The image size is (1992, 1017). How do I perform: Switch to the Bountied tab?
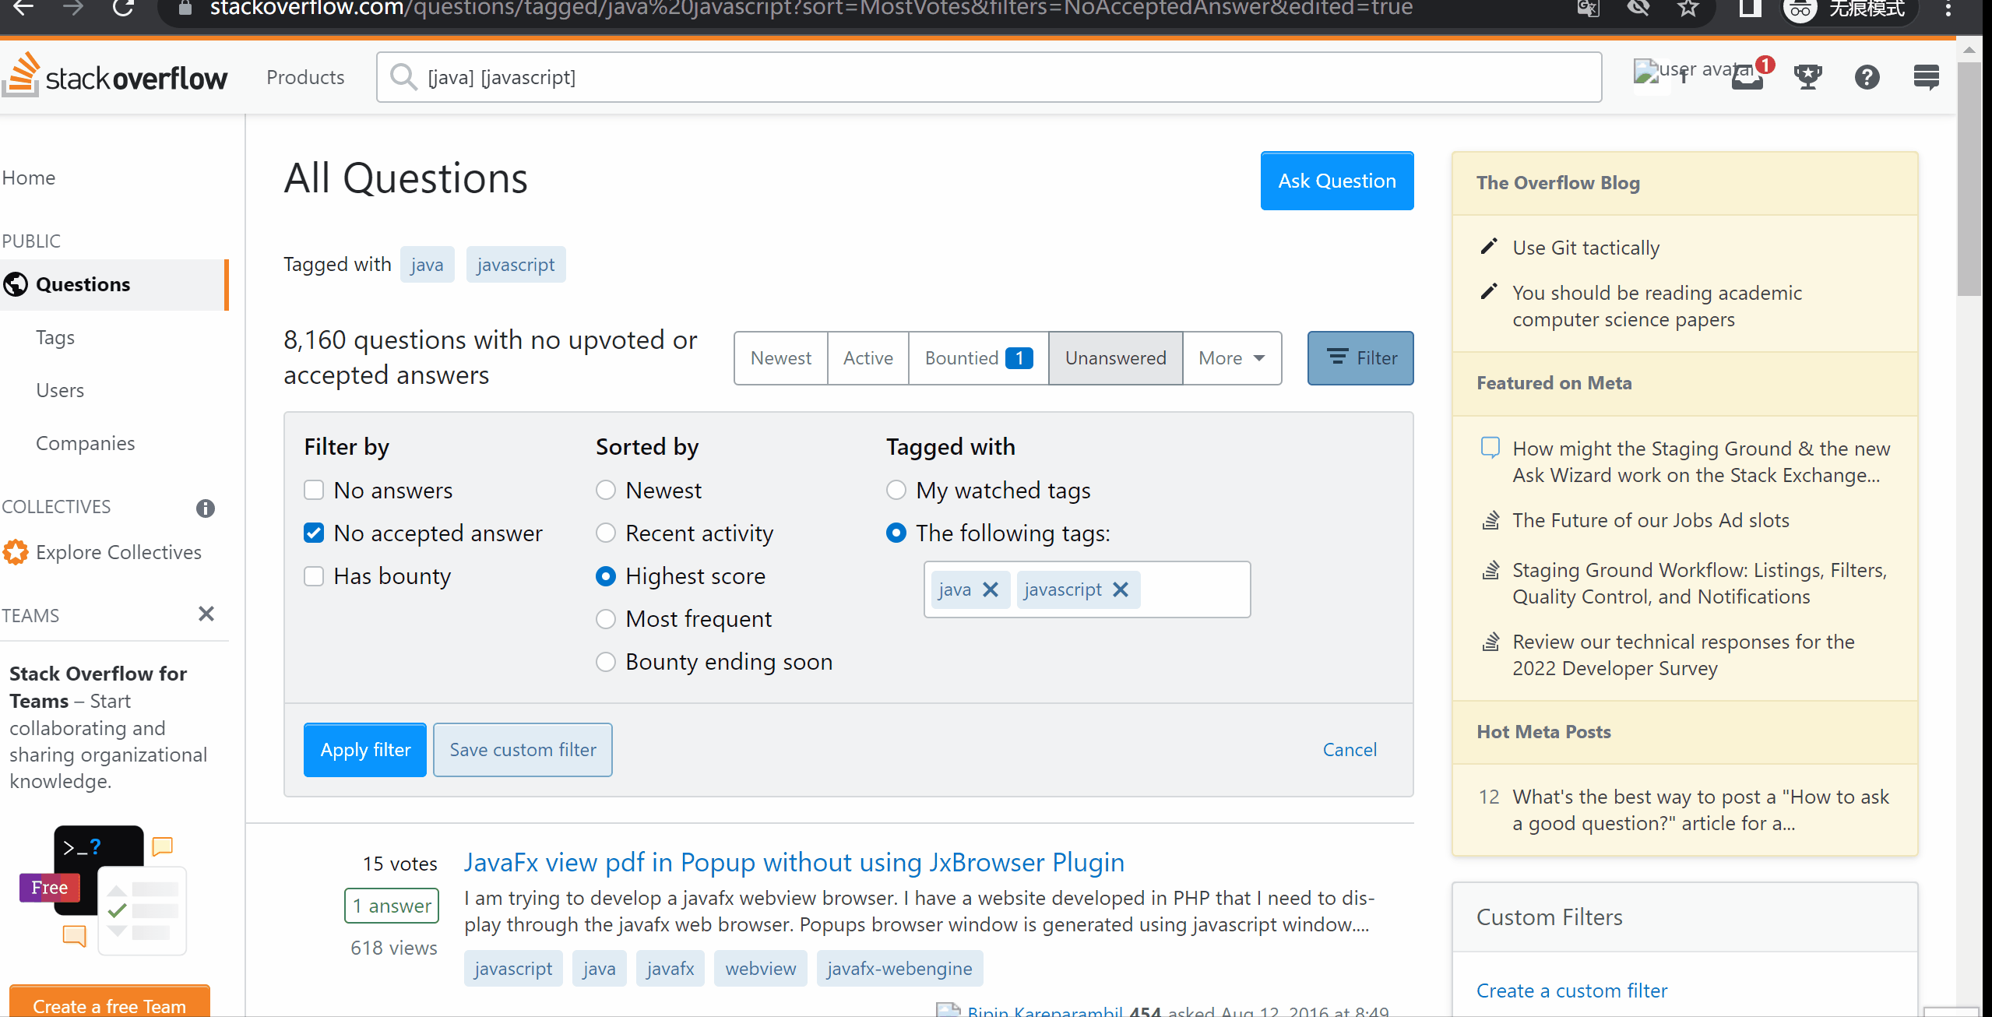click(977, 358)
